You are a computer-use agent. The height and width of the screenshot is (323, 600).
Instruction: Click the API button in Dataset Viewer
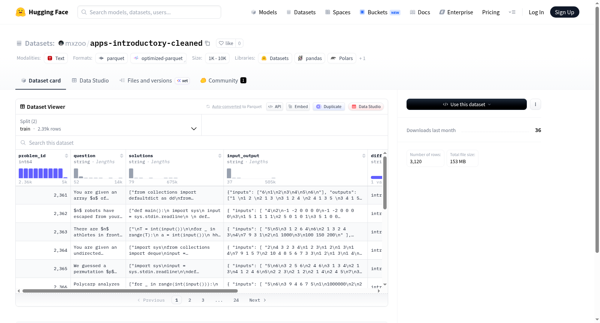coord(274,107)
